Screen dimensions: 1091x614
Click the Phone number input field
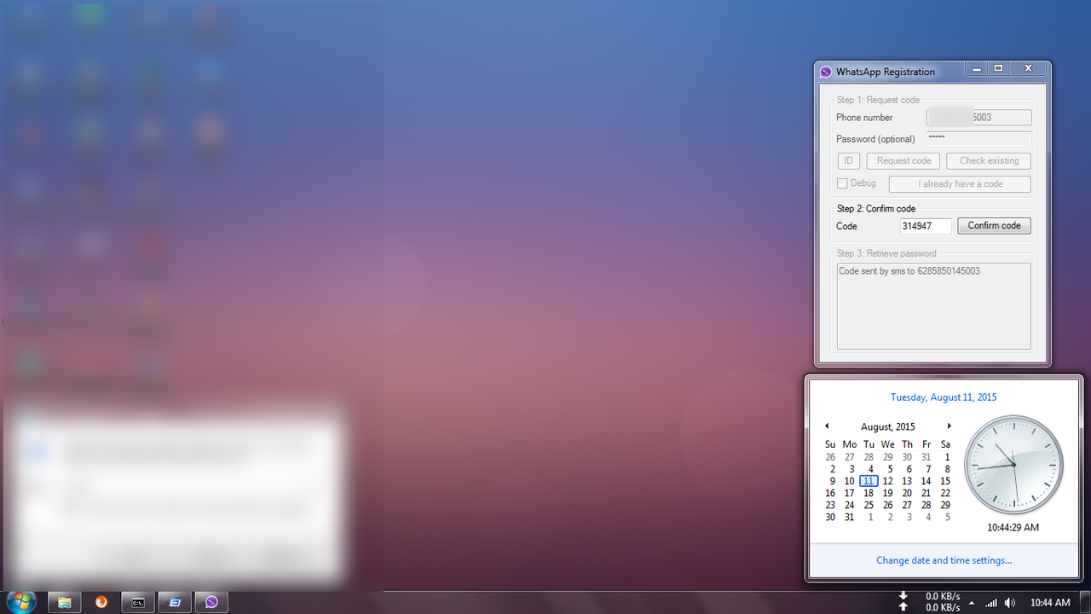pos(978,118)
